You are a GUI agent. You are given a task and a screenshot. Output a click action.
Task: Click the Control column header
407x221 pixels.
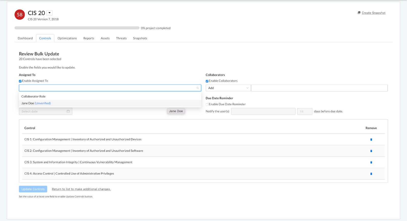click(30, 128)
